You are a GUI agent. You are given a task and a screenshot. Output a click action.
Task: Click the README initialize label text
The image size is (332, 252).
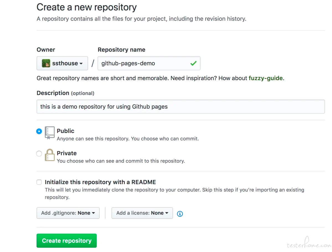click(x=100, y=182)
